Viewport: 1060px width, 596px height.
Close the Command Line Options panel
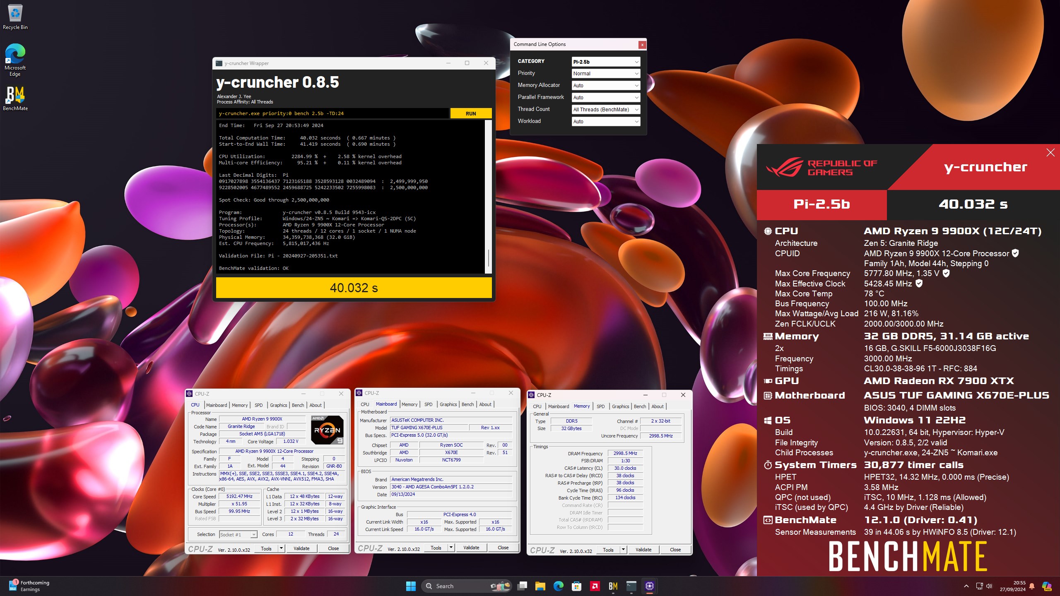point(642,45)
